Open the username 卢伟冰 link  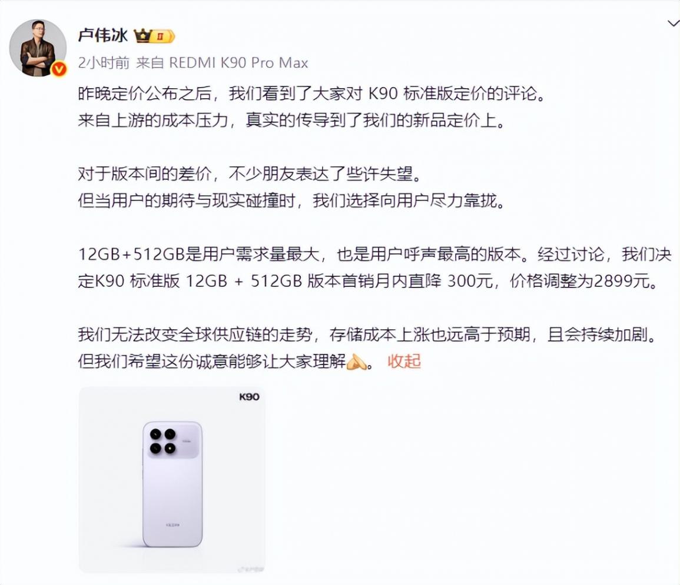[x=103, y=35]
